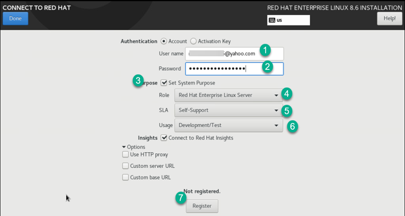Click the green step 7 marker
Screen dimensions: 405x216
tap(181, 198)
